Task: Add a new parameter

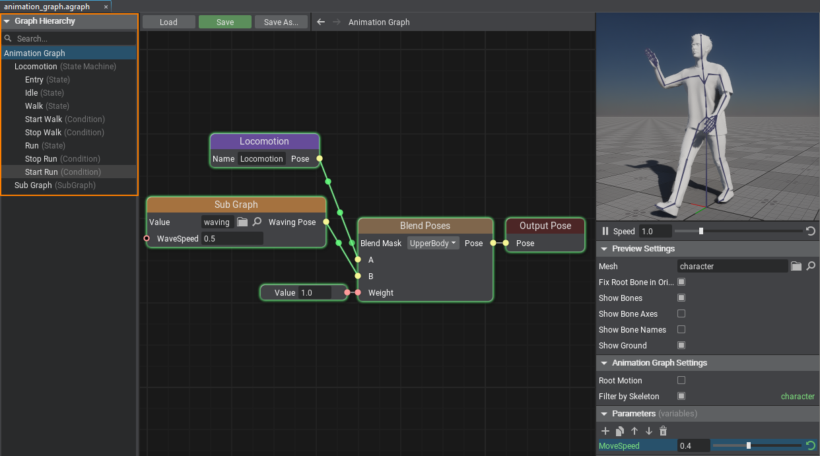Action: click(x=605, y=431)
